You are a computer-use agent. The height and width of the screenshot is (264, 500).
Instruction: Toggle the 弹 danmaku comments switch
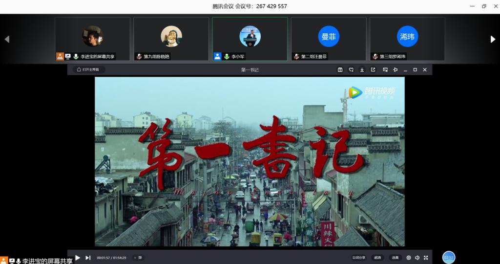tap(138, 258)
